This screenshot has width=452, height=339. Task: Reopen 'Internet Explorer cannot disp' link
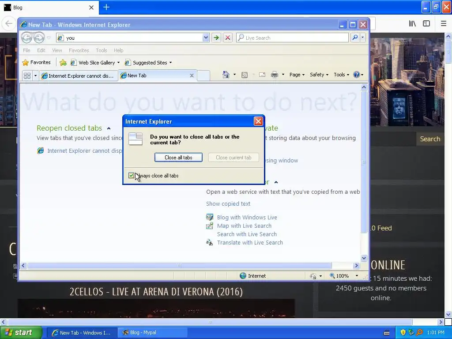(79, 151)
